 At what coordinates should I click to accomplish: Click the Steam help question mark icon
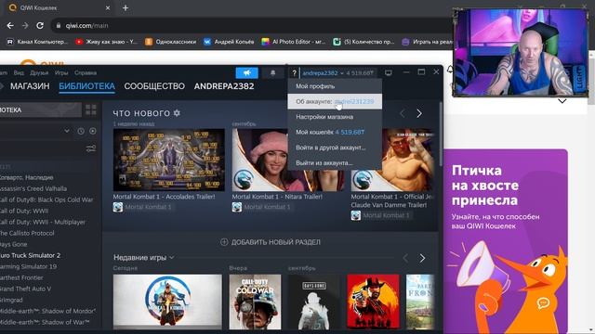pyautogui.click(x=294, y=73)
